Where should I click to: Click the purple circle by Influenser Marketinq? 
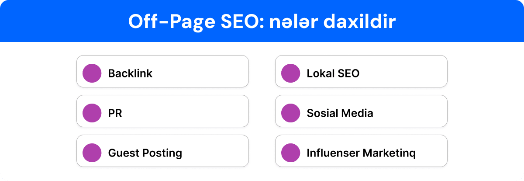pos(290,153)
